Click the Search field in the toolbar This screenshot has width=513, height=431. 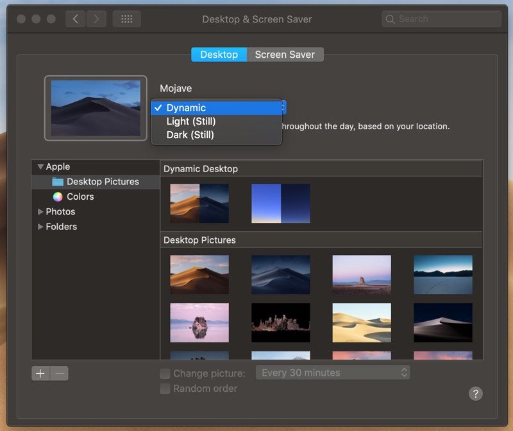441,19
